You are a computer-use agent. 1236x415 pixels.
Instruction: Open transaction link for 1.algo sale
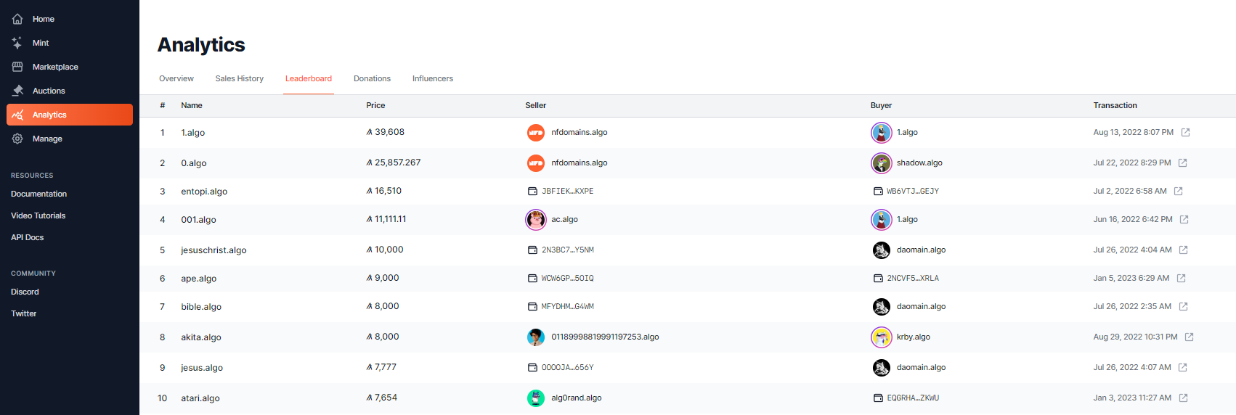tap(1185, 132)
